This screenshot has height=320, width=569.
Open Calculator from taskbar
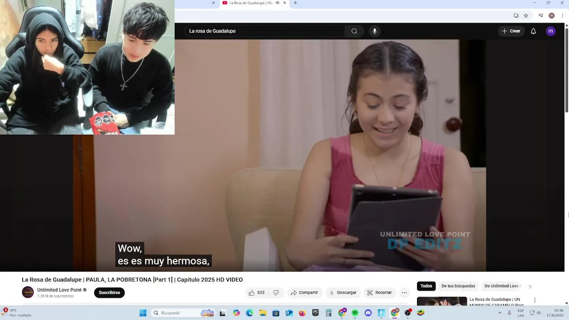(329, 313)
